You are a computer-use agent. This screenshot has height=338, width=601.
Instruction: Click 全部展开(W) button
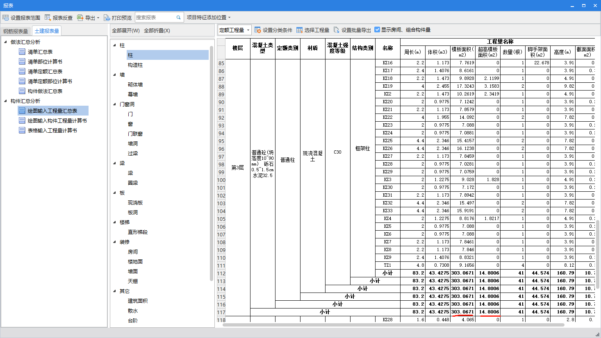pyautogui.click(x=126, y=31)
